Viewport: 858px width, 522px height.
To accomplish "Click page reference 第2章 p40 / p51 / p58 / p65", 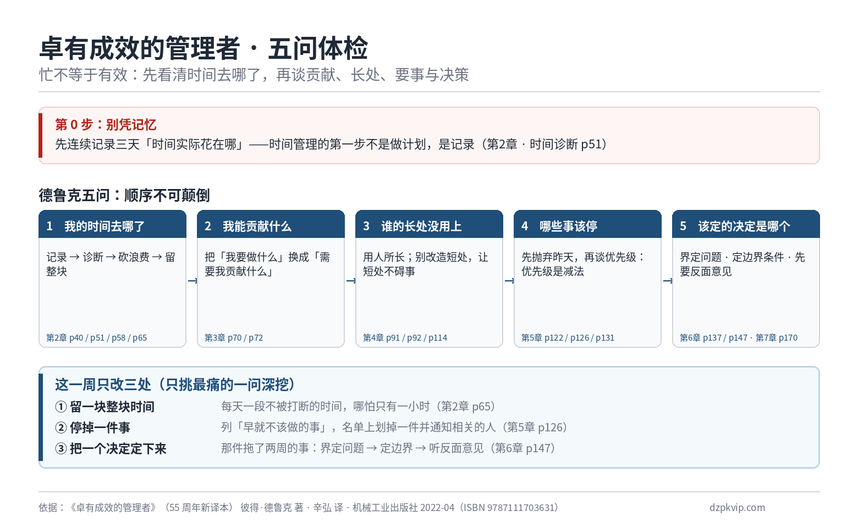I will (x=97, y=338).
